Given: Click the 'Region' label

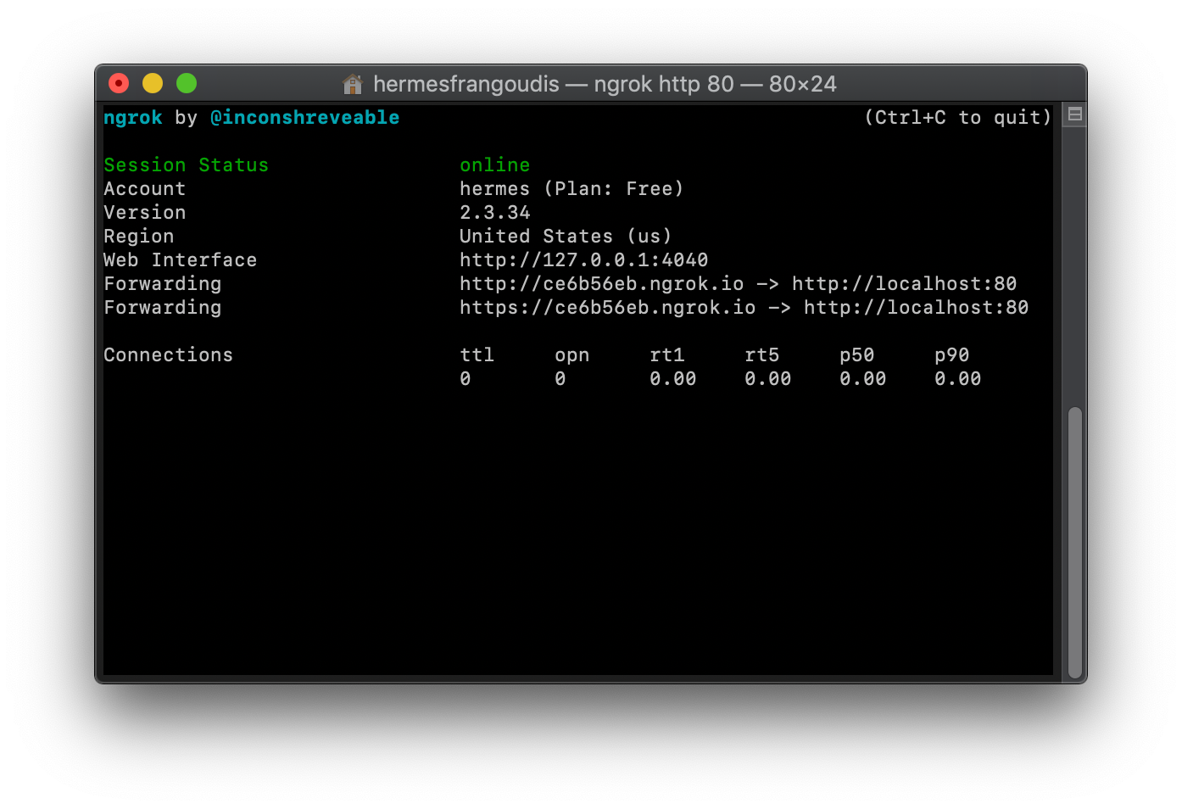Looking at the screenshot, I should click(138, 237).
